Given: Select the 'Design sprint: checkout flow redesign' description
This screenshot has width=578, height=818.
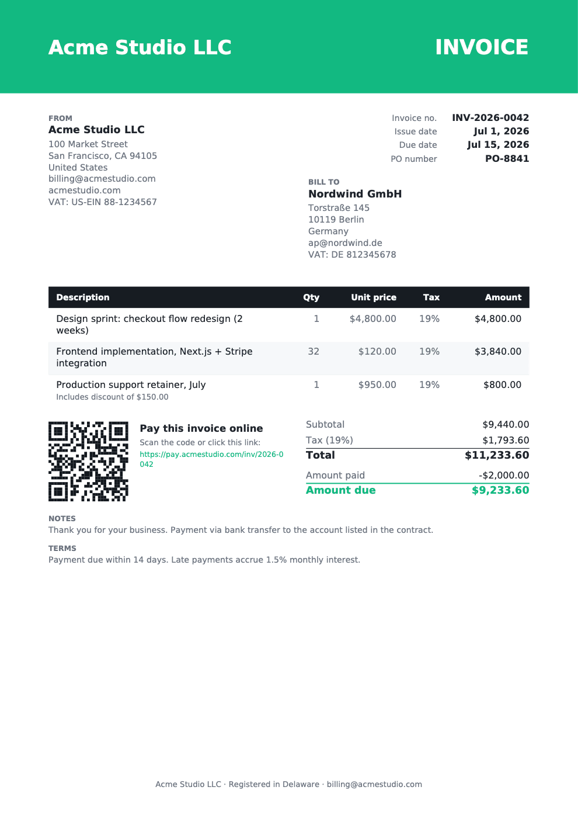Looking at the screenshot, I should (149, 324).
